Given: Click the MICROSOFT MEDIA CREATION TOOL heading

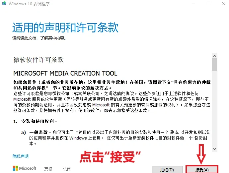Looking at the screenshot, I should (65, 73).
